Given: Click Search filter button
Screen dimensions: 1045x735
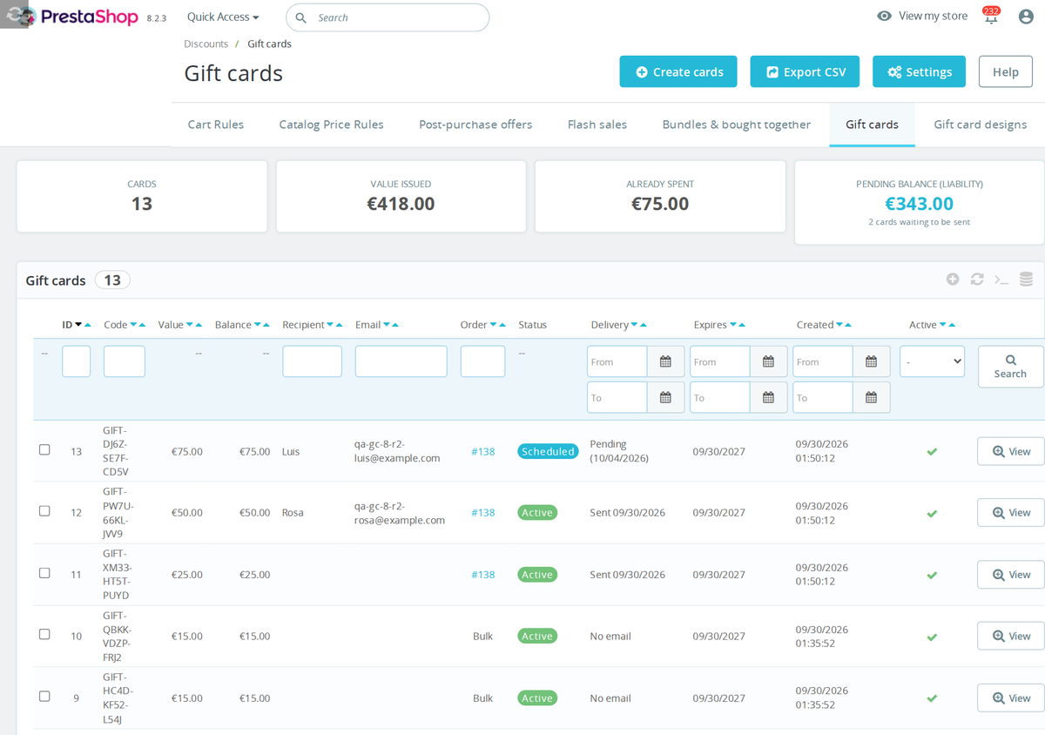Looking at the screenshot, I should tap(1010, 367).
